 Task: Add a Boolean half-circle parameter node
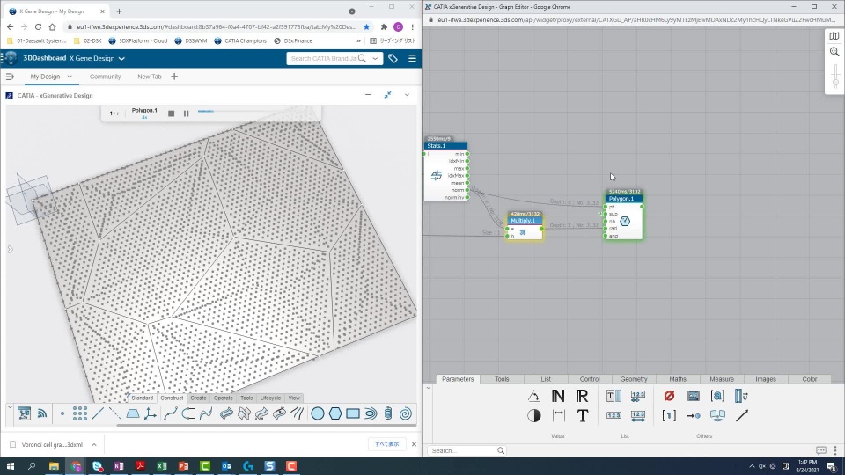pyautogui.click(x=534, y=416)
